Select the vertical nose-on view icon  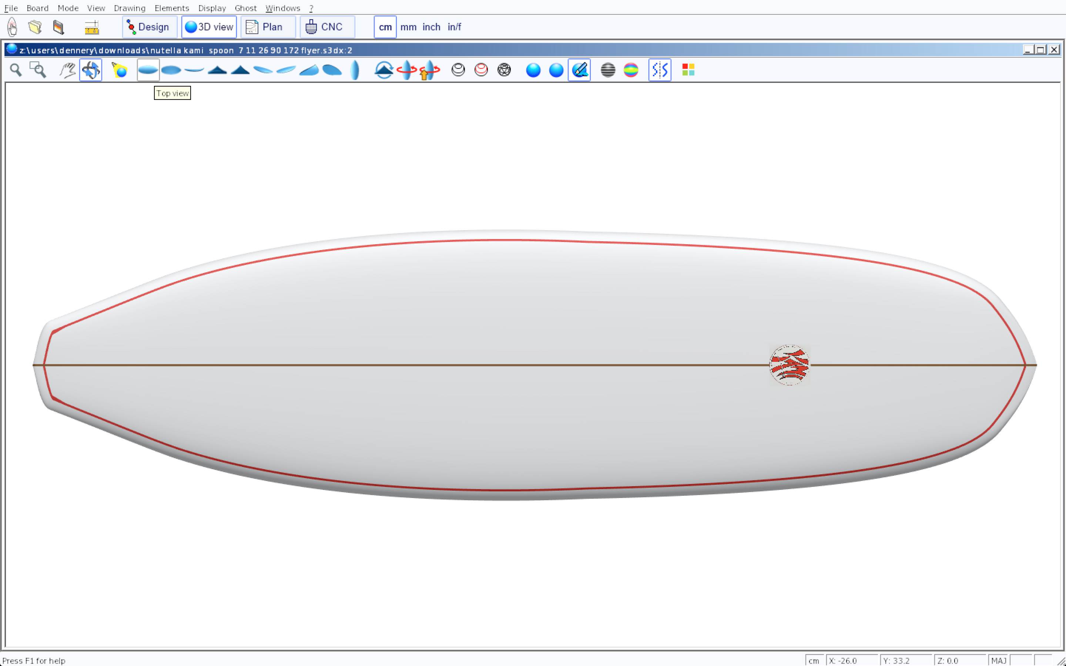[x=355, y=70]
